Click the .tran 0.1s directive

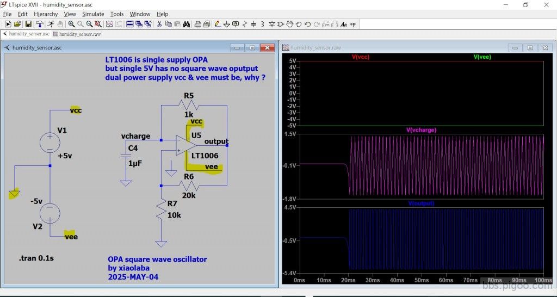pos(36,258)
